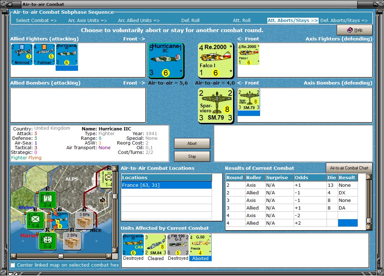
Task: Toggle Center linked map on selected combat hex
Action: tap(13, 265)
